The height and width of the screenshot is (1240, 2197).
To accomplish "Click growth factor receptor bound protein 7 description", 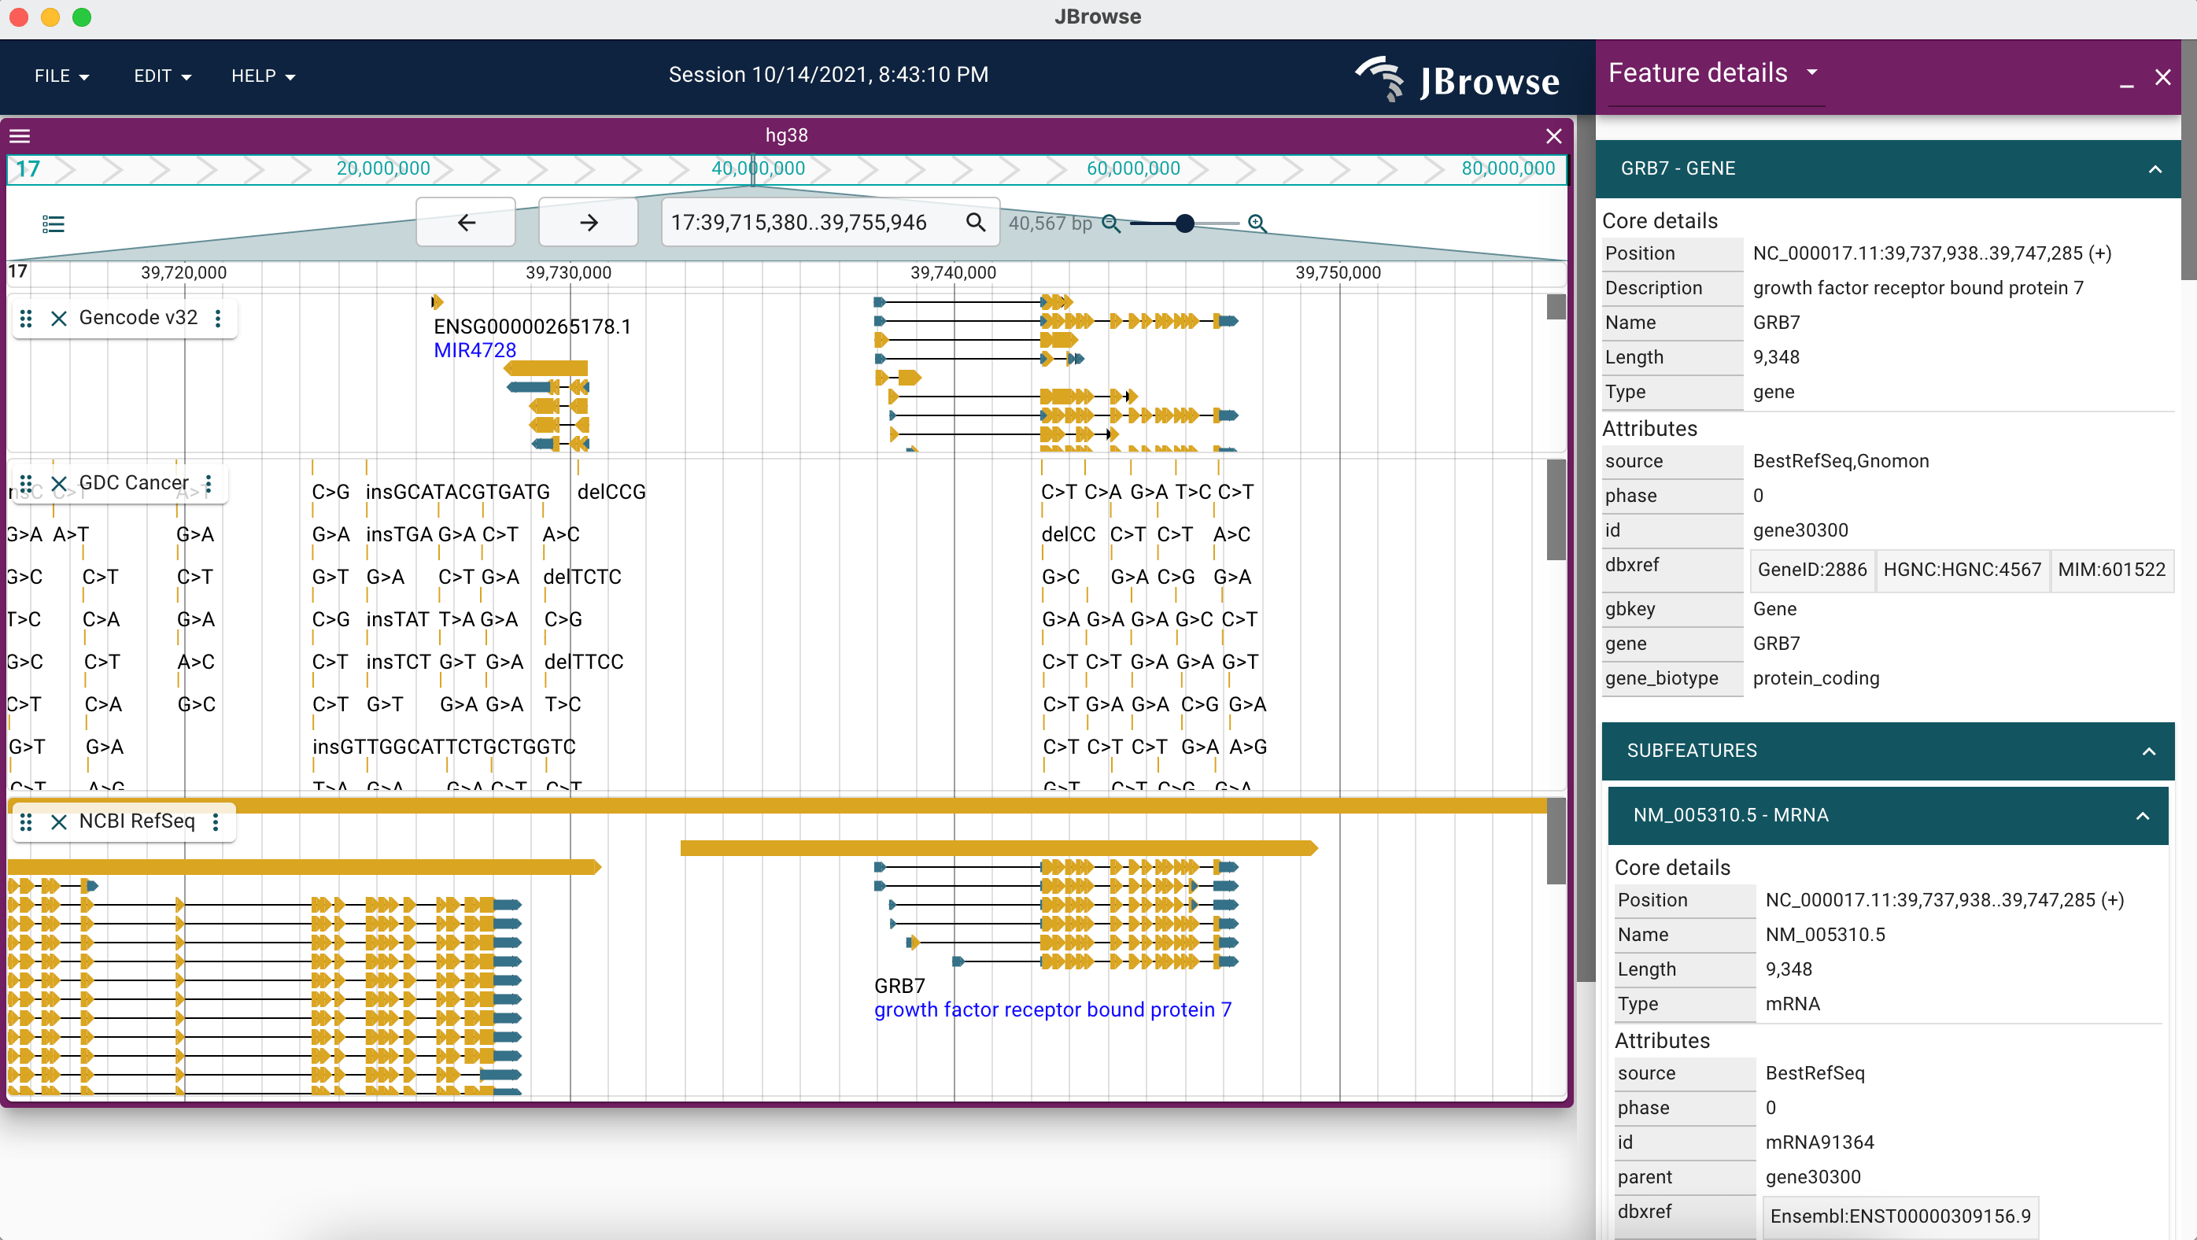I will coord(1054,1010).
